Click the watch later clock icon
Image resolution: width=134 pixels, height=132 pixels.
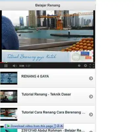click(x=79, y=66)
